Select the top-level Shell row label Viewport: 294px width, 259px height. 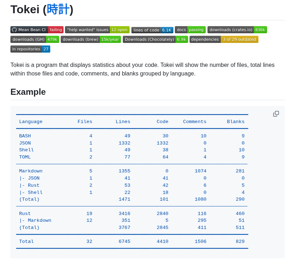(27, 150)
